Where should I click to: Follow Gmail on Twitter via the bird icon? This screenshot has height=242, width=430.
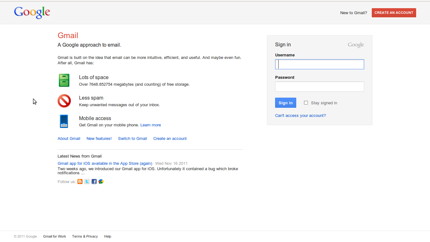[x=87, y=181]
